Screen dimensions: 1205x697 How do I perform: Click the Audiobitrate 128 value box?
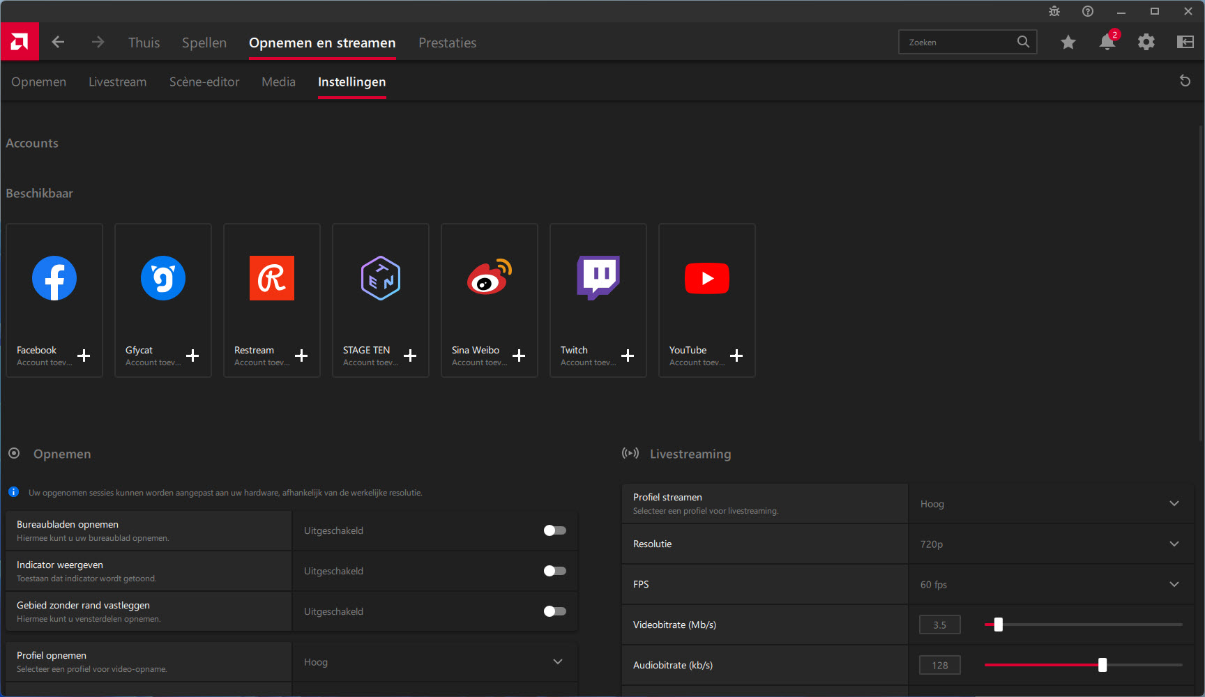tap(940, 665)
